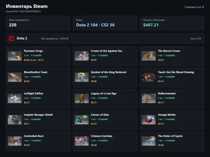Click Pyrexaec Forge price $0.86 за шт. · $1.72
The height and width of the screenshot is (157, 210).
[33, 60]
